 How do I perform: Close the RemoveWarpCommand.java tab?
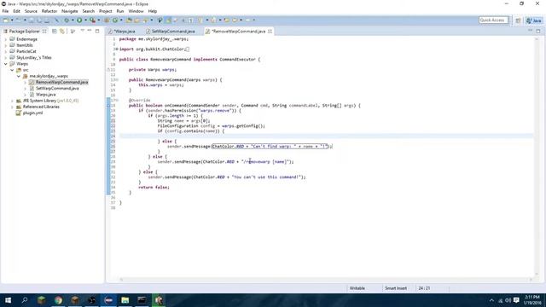tap(270, 32)
